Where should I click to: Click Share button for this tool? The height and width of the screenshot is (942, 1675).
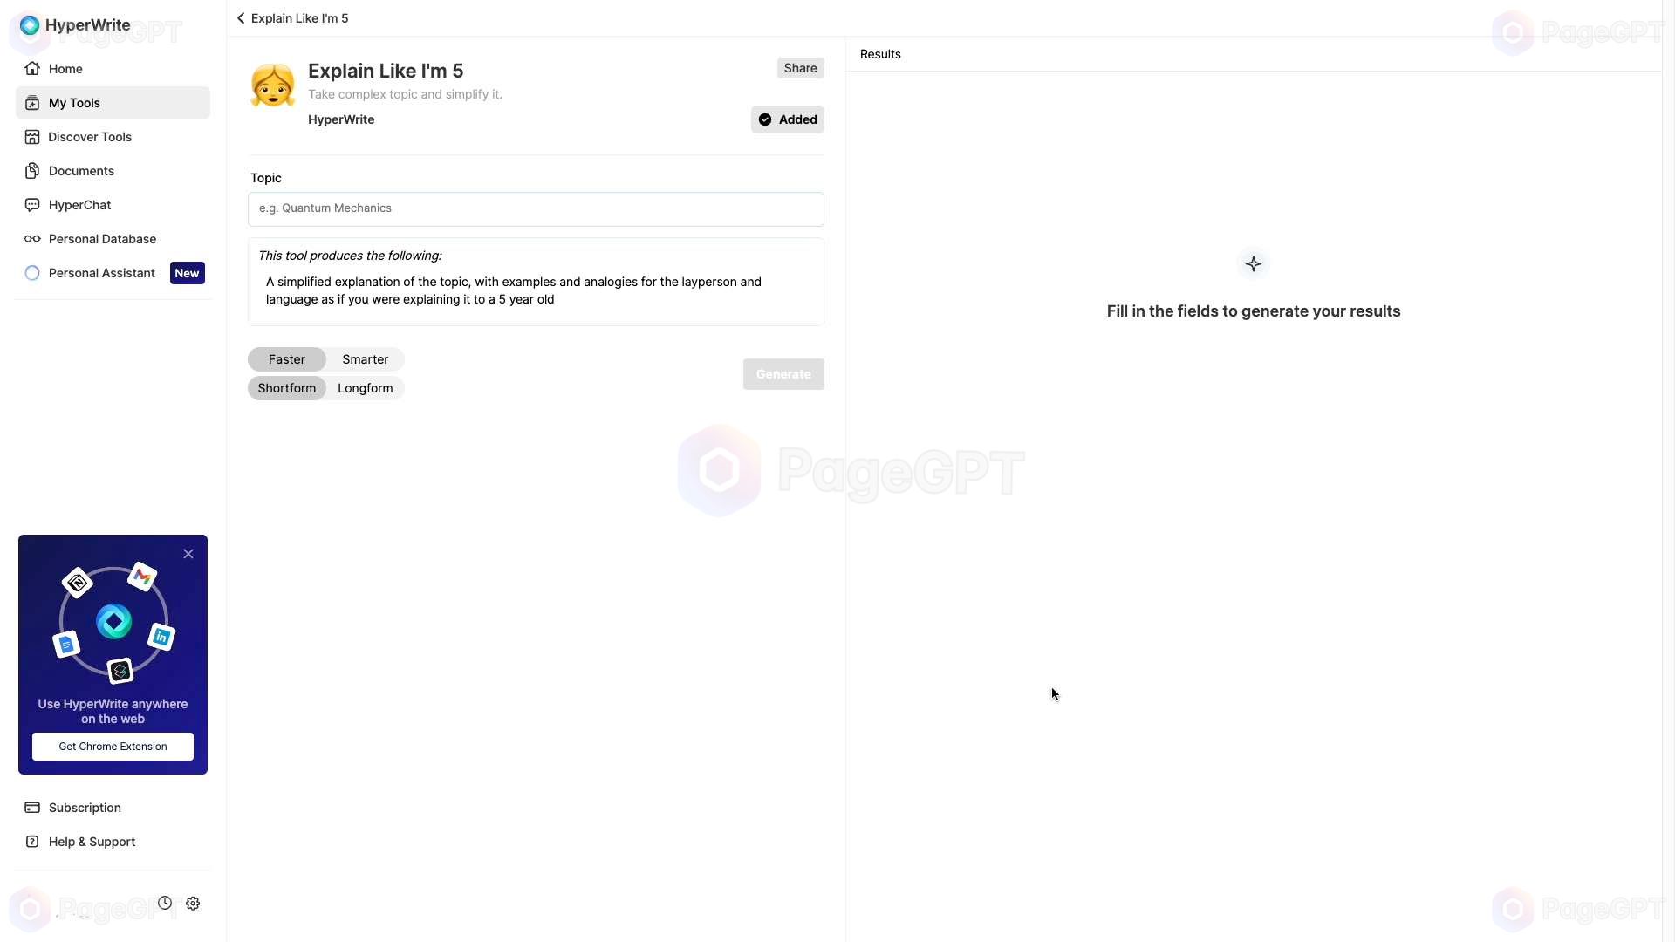pos(801,66)
